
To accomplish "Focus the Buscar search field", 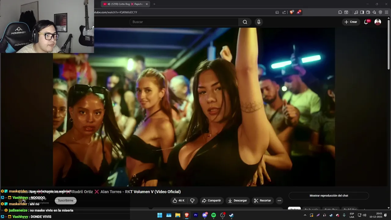I will tap(184, 22).
